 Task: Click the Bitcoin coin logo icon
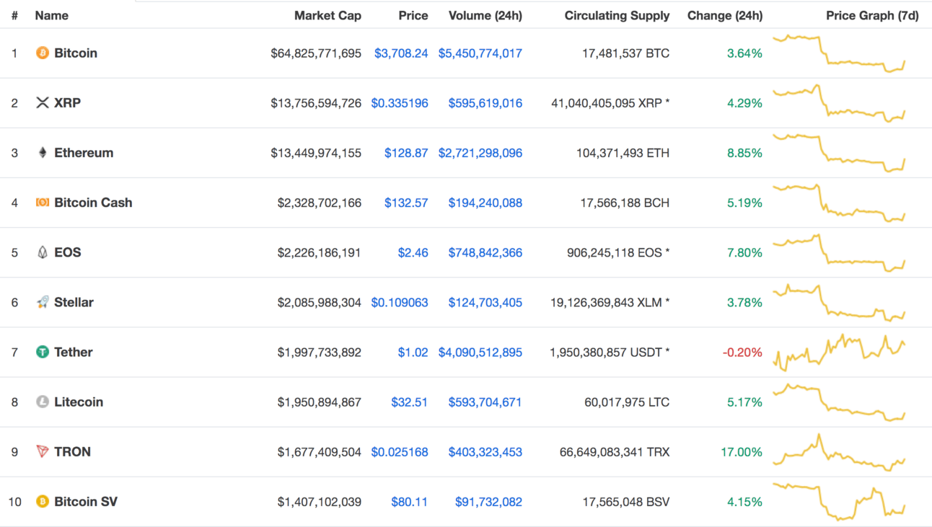click(x=43, y=53)
